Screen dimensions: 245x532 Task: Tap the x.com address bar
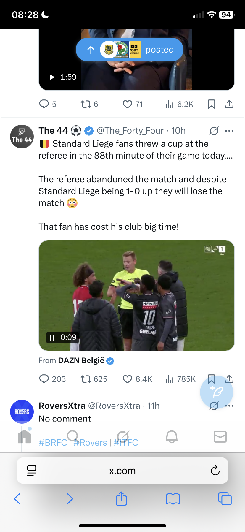[x=122, y=471]
